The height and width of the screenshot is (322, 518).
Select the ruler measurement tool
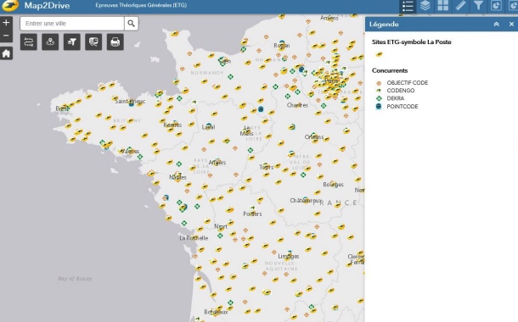(460, 6)
